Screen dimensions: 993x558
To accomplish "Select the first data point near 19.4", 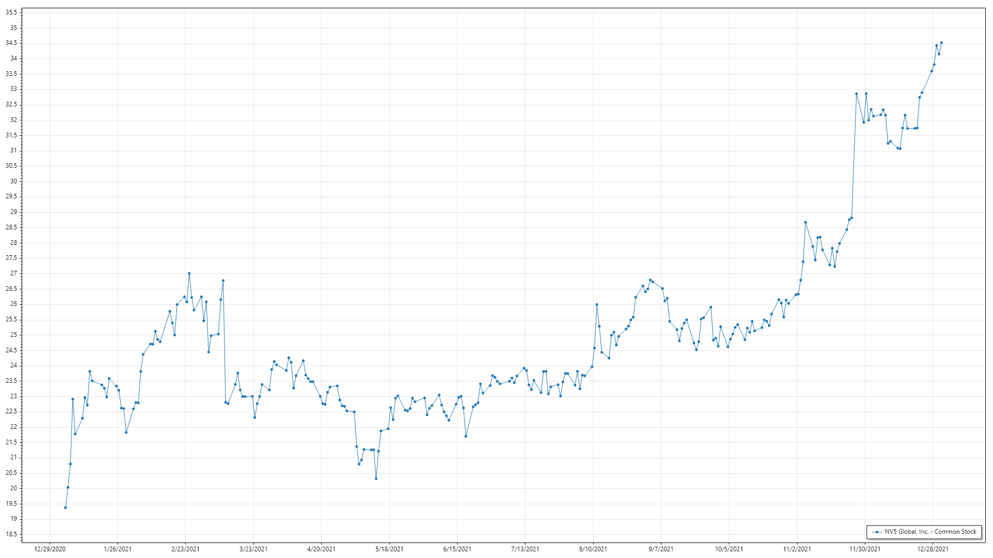I will coord(65,507).
